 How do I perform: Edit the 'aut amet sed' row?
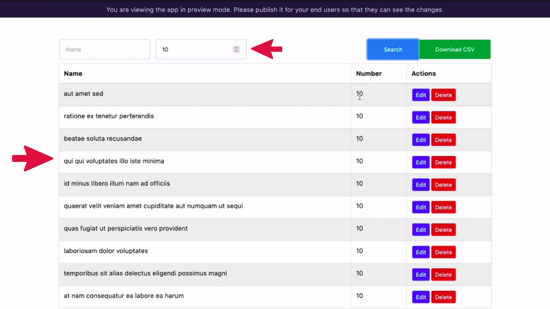point(421,95)
